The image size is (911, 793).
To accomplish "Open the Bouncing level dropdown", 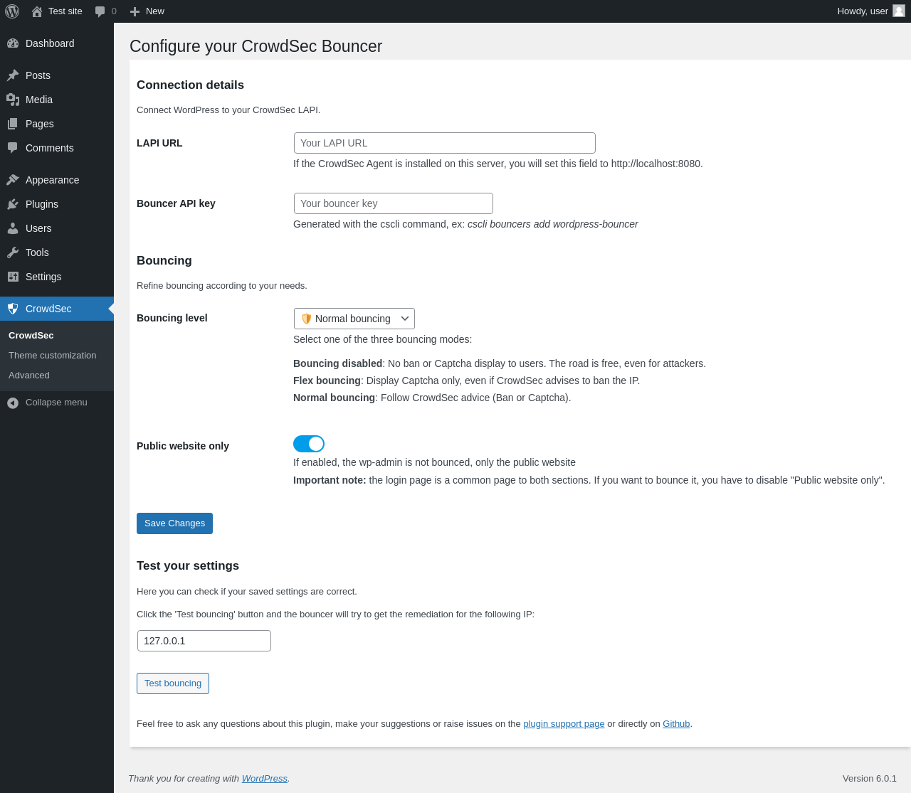I will (354, 319).
